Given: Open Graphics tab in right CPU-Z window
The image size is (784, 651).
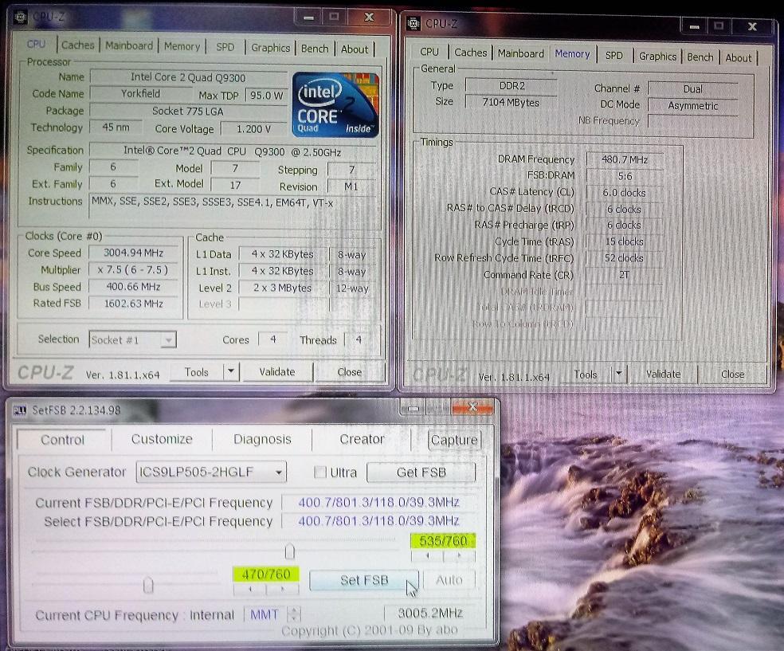Looking at the screenshot, I should [657, 57].
